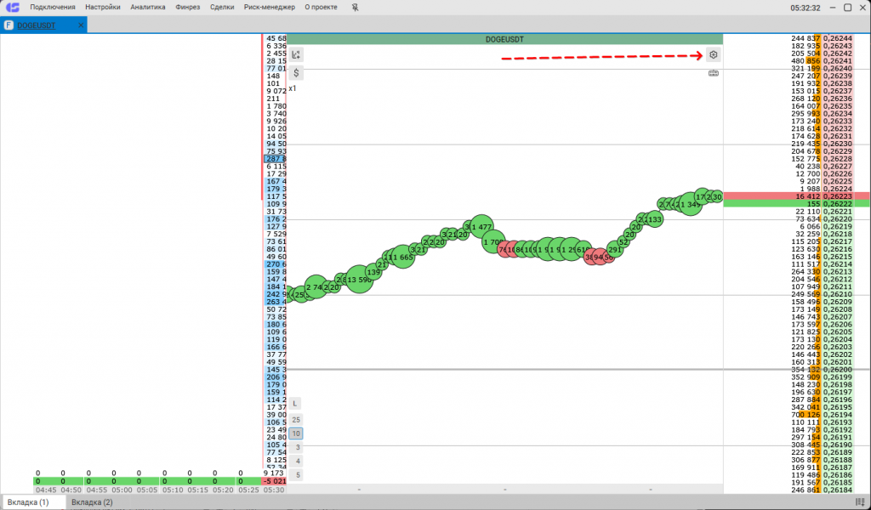871x510 pixels.
Task: Select the 3 preset button
Action: (297, 447)
